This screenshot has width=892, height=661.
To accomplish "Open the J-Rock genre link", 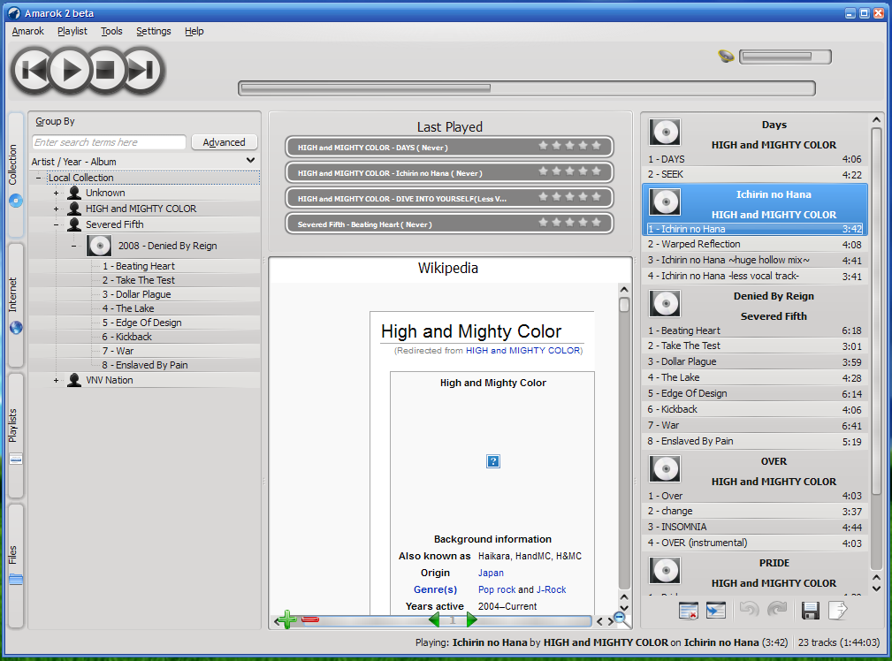I will 552,590.
